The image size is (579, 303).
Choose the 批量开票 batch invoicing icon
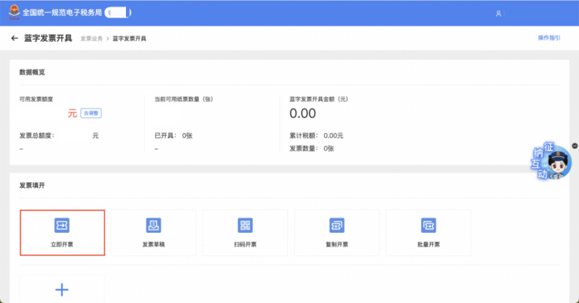coord(428,225)
